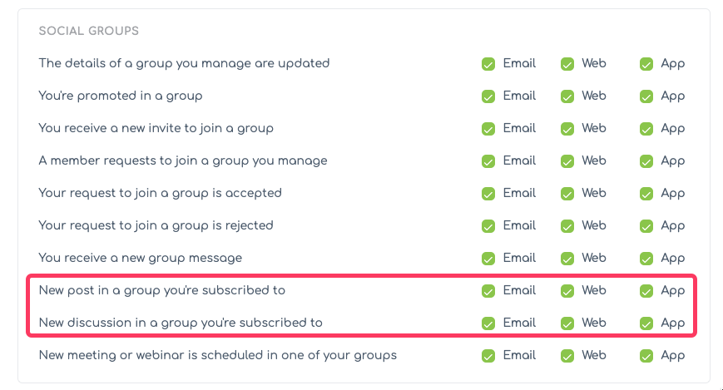Disable App for new group message
Viewport: 723px width, 390px height.
pyautogui.click(x=646, y=259)
